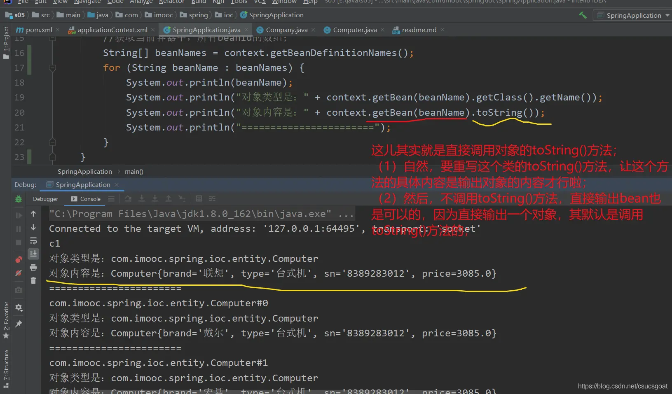This screenshot has height=394, width=672.
Task: Click the up arrow in console sidebar
Action: click(x=33, y=214)
